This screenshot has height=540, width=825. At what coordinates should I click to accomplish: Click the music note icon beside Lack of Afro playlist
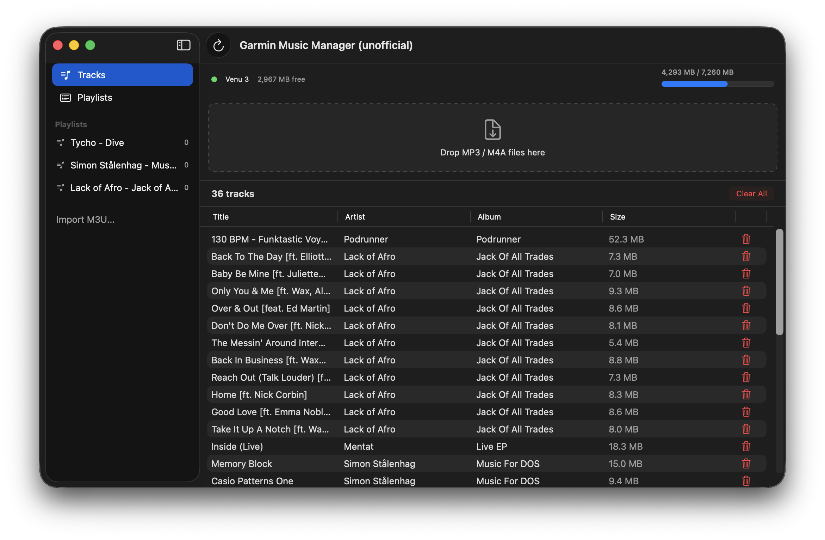(x=61, y=188)
